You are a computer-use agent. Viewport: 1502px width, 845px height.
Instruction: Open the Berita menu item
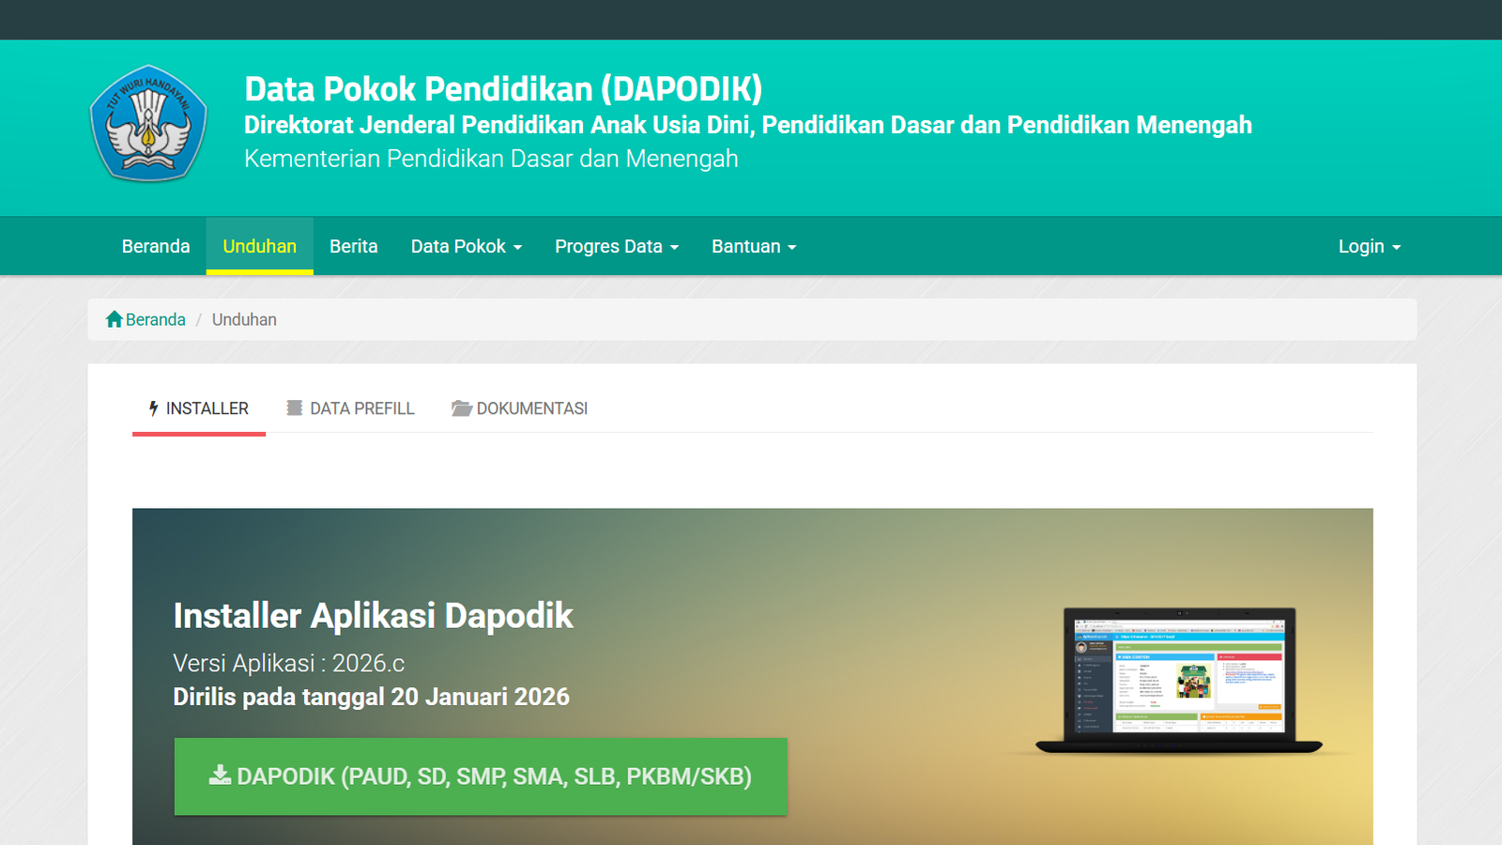coord(353,245)
